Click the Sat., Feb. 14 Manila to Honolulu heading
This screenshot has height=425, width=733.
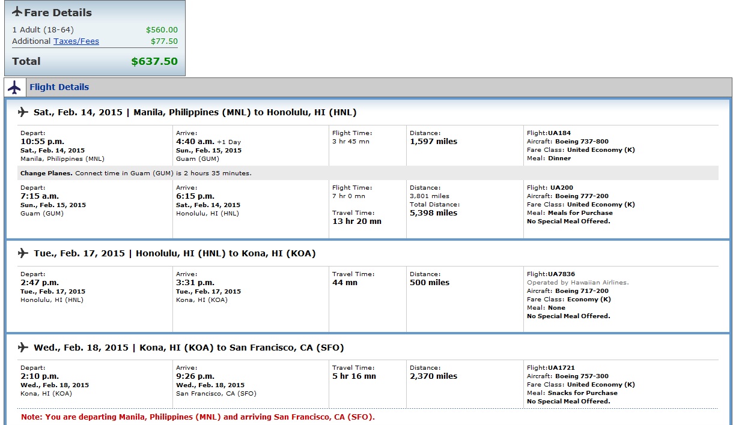pyautogui.click(x=195, y=112)
